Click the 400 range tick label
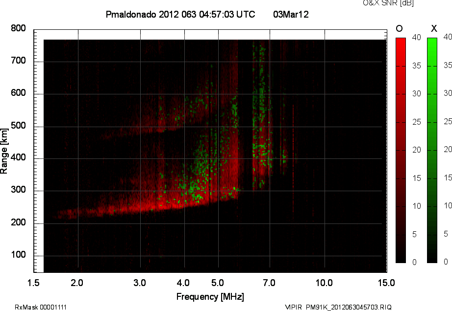The image size is (452, 311). click(18, 157)
